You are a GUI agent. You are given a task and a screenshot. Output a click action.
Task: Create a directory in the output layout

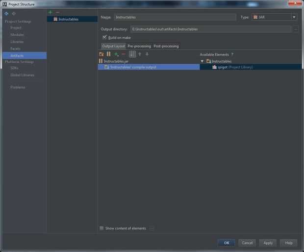(x=101, y=54)
